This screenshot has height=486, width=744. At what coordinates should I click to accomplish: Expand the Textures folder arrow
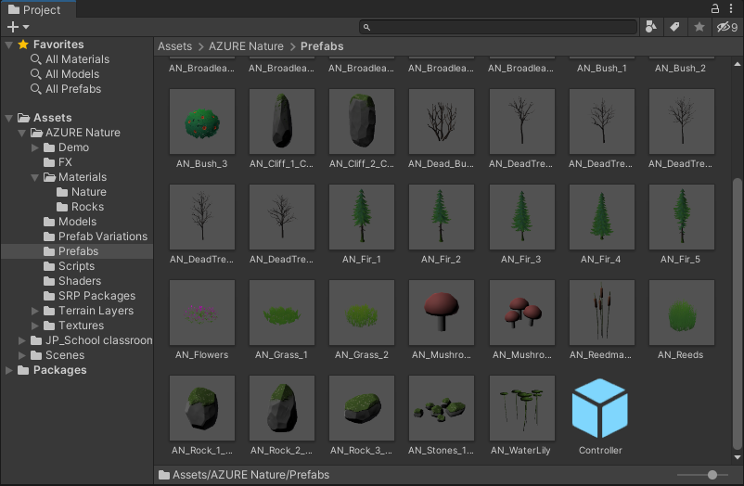click(34, 326)
